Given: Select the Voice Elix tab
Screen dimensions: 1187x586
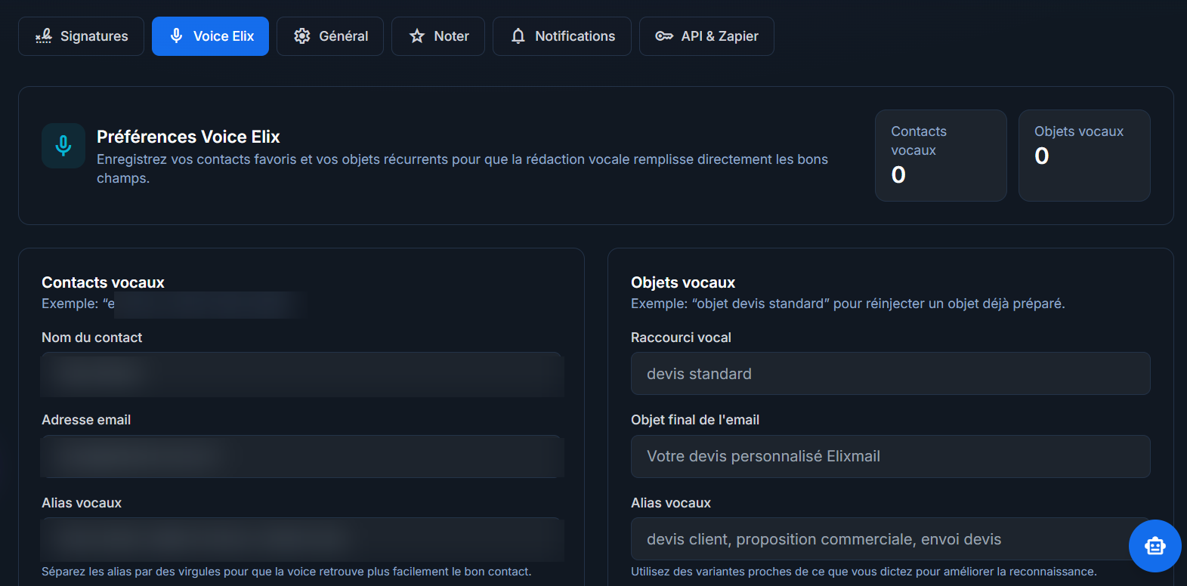Looking at the screenshot, I should pyautogui.click(x=210, y=36).
